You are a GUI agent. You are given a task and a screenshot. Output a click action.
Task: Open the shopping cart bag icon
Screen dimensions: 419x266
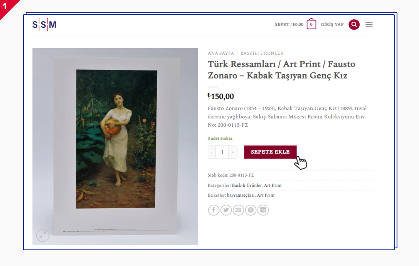click(311, 25)
